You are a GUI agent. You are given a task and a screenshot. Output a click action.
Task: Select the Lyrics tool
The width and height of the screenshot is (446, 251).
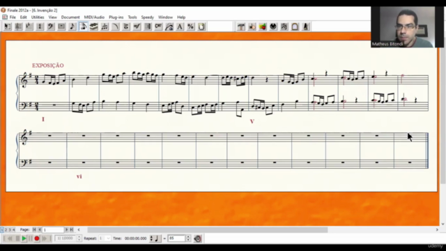tap(169, 26)
